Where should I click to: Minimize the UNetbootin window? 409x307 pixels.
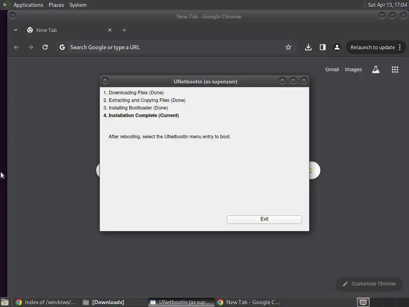click(x=282, y=81)
